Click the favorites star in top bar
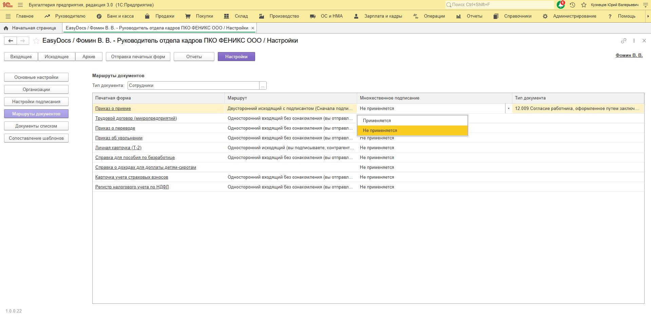Viewport: 651px width, 318px height. (584, 5)
